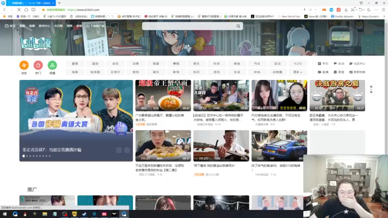Select the 番剧 category
Image resolution: width=388 pixels, height=218 pixels.
coord(75,63)
